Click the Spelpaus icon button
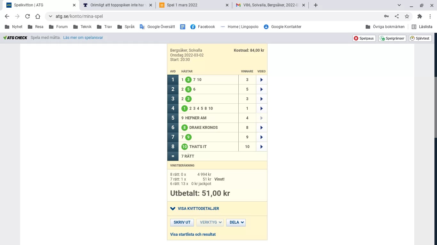This screenshot has width=437, height=245. 364,38
